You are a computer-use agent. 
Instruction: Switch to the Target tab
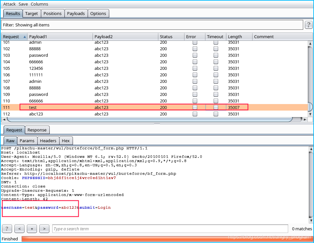coord(31,14)
